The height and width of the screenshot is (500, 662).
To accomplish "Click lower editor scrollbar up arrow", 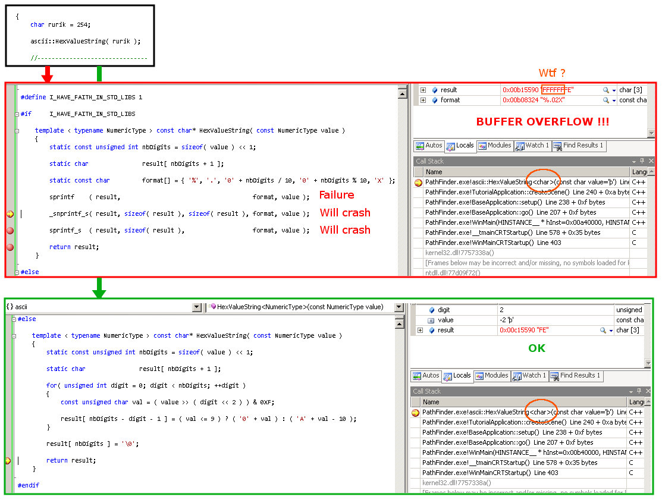I will coord(399,324).
